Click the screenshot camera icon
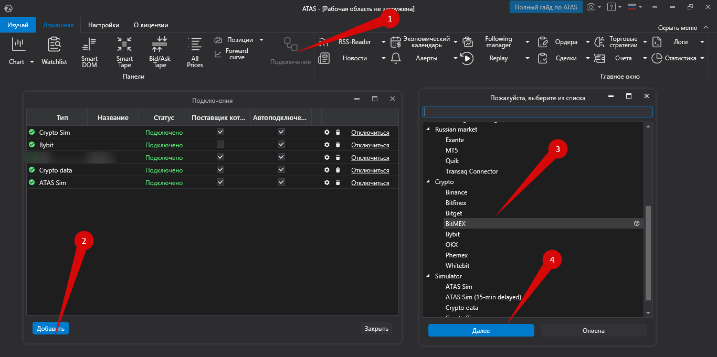 click(x=591, y=7)
